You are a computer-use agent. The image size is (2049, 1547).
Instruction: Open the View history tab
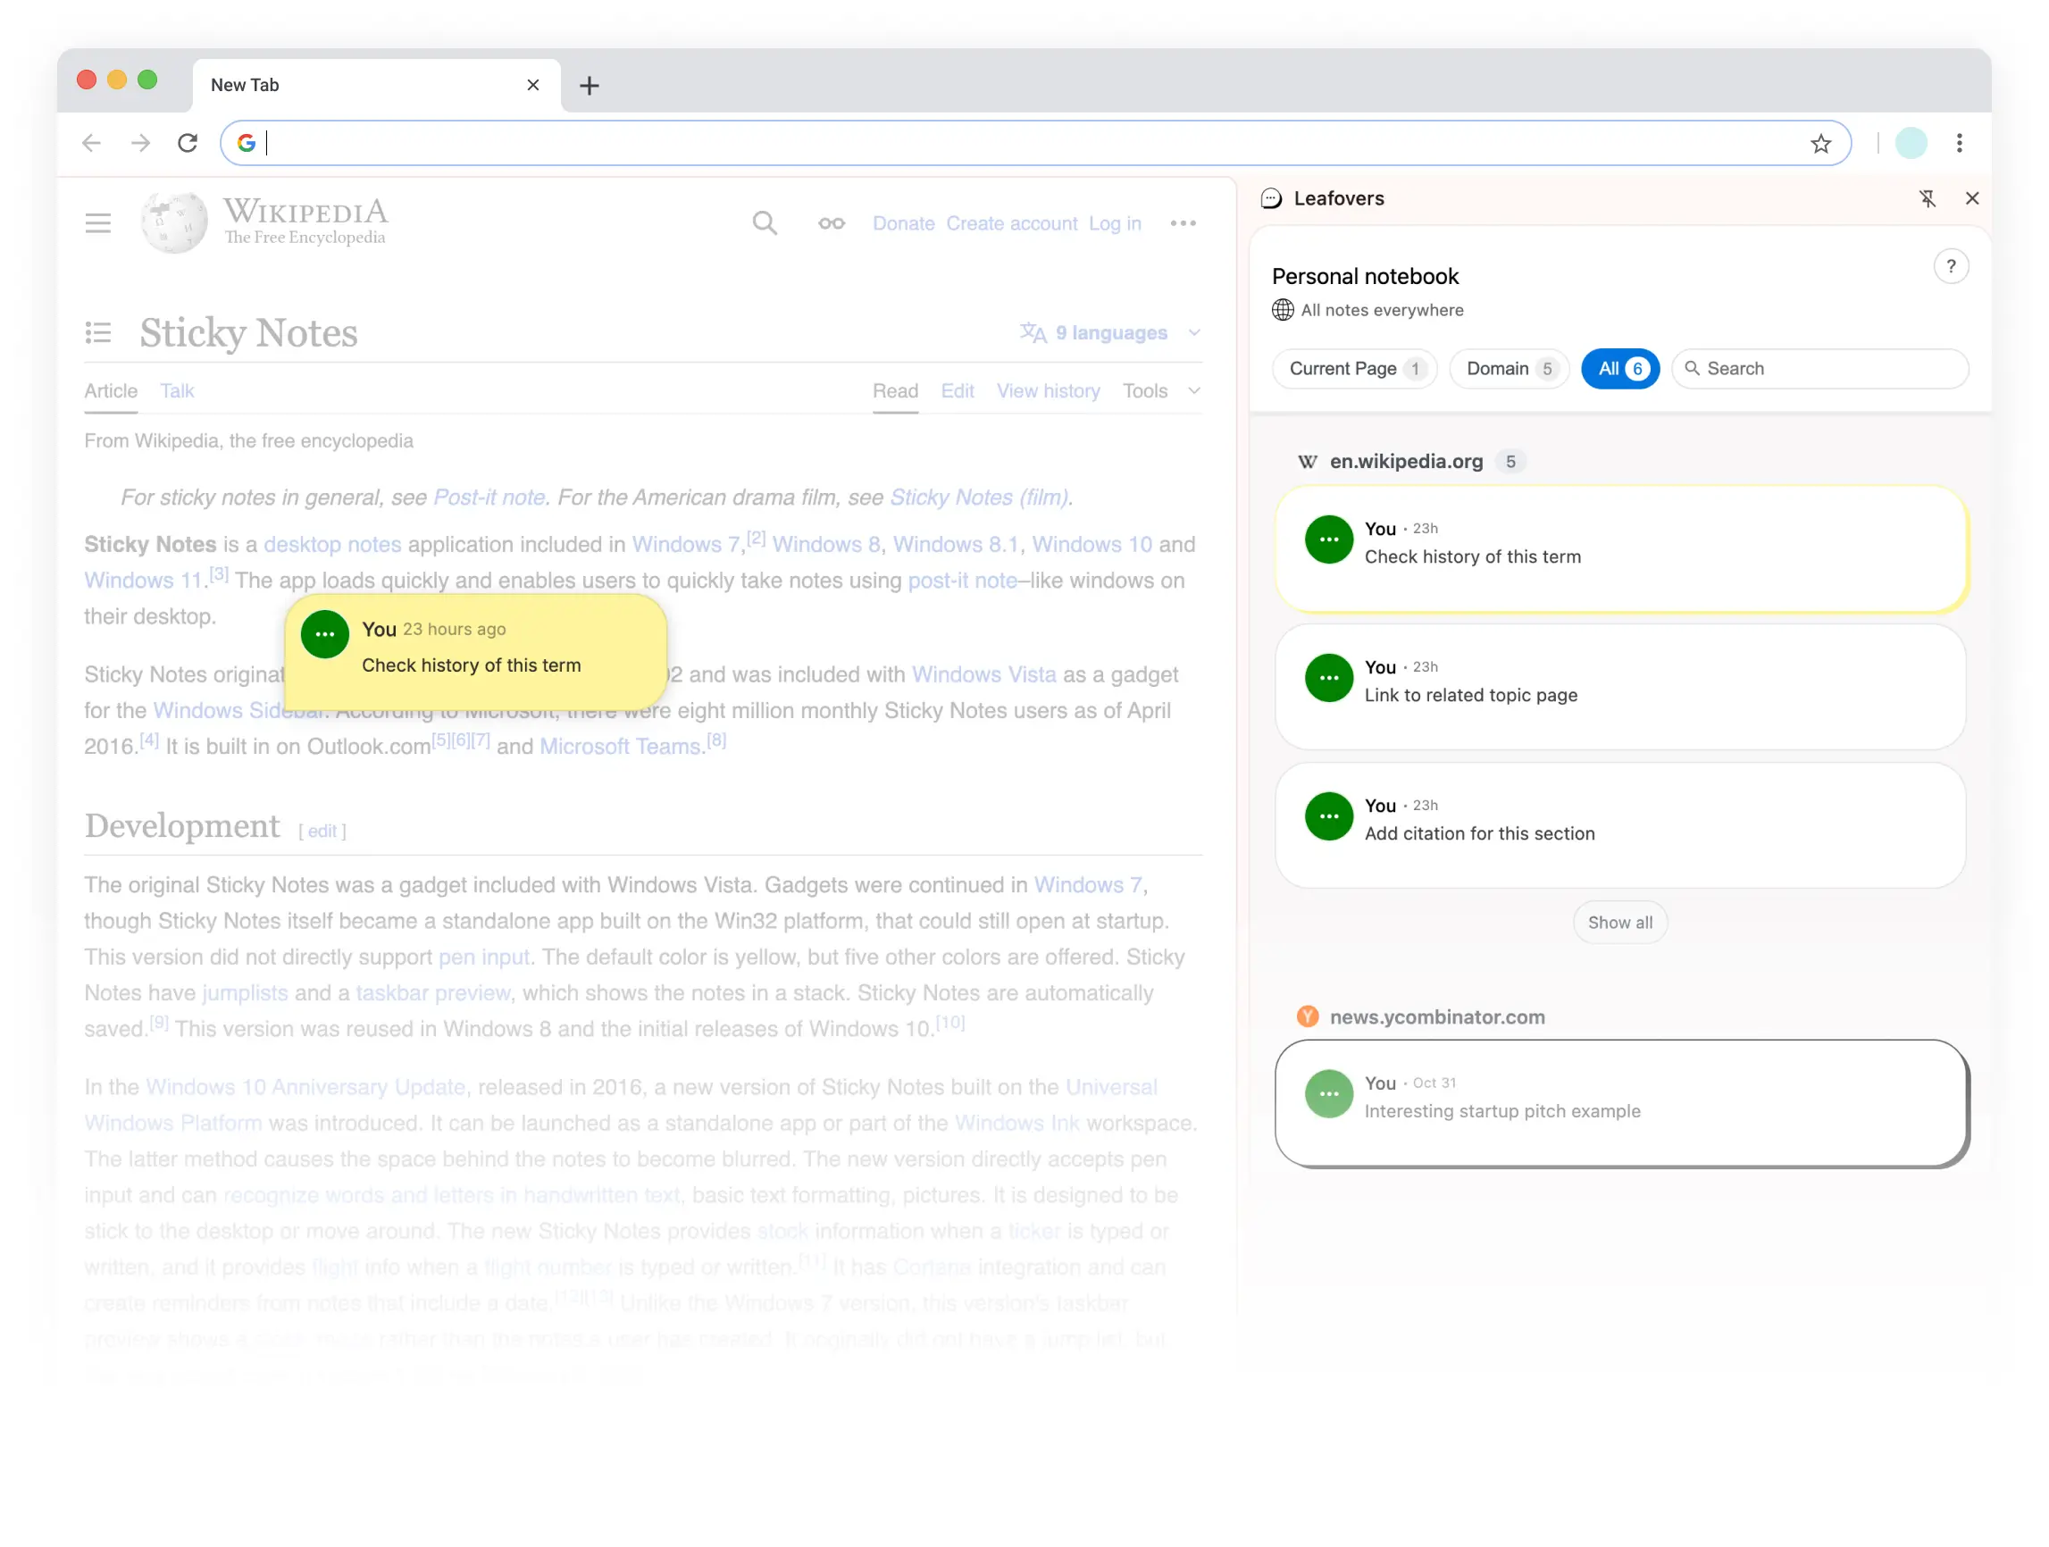click(1048, 390)
